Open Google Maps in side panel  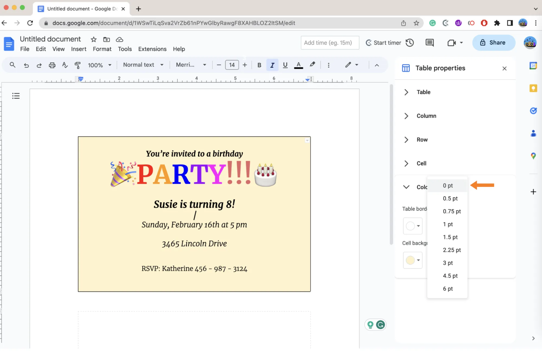533,156
